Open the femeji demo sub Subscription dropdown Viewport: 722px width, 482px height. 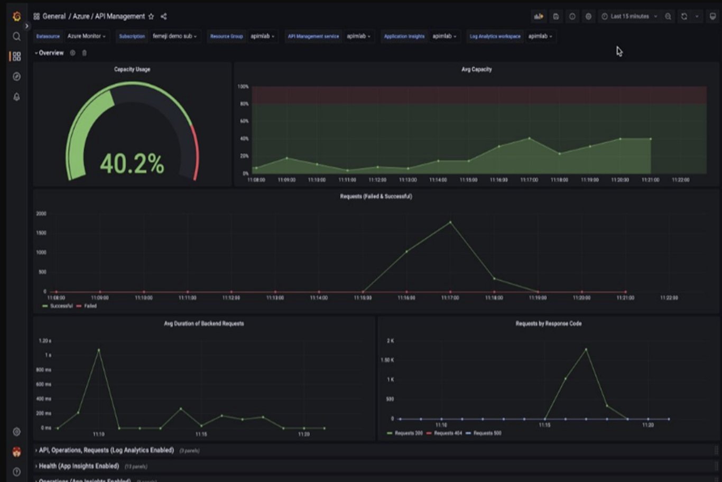pyautogui.click(x=175, y=36)
